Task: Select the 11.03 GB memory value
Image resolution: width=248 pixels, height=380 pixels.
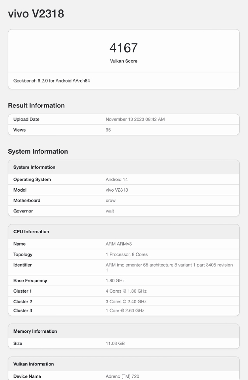Action: point(115,343)
